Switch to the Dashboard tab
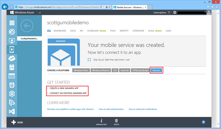The height and width of the screenshot is (129, 221). click(x=60, y=31)
